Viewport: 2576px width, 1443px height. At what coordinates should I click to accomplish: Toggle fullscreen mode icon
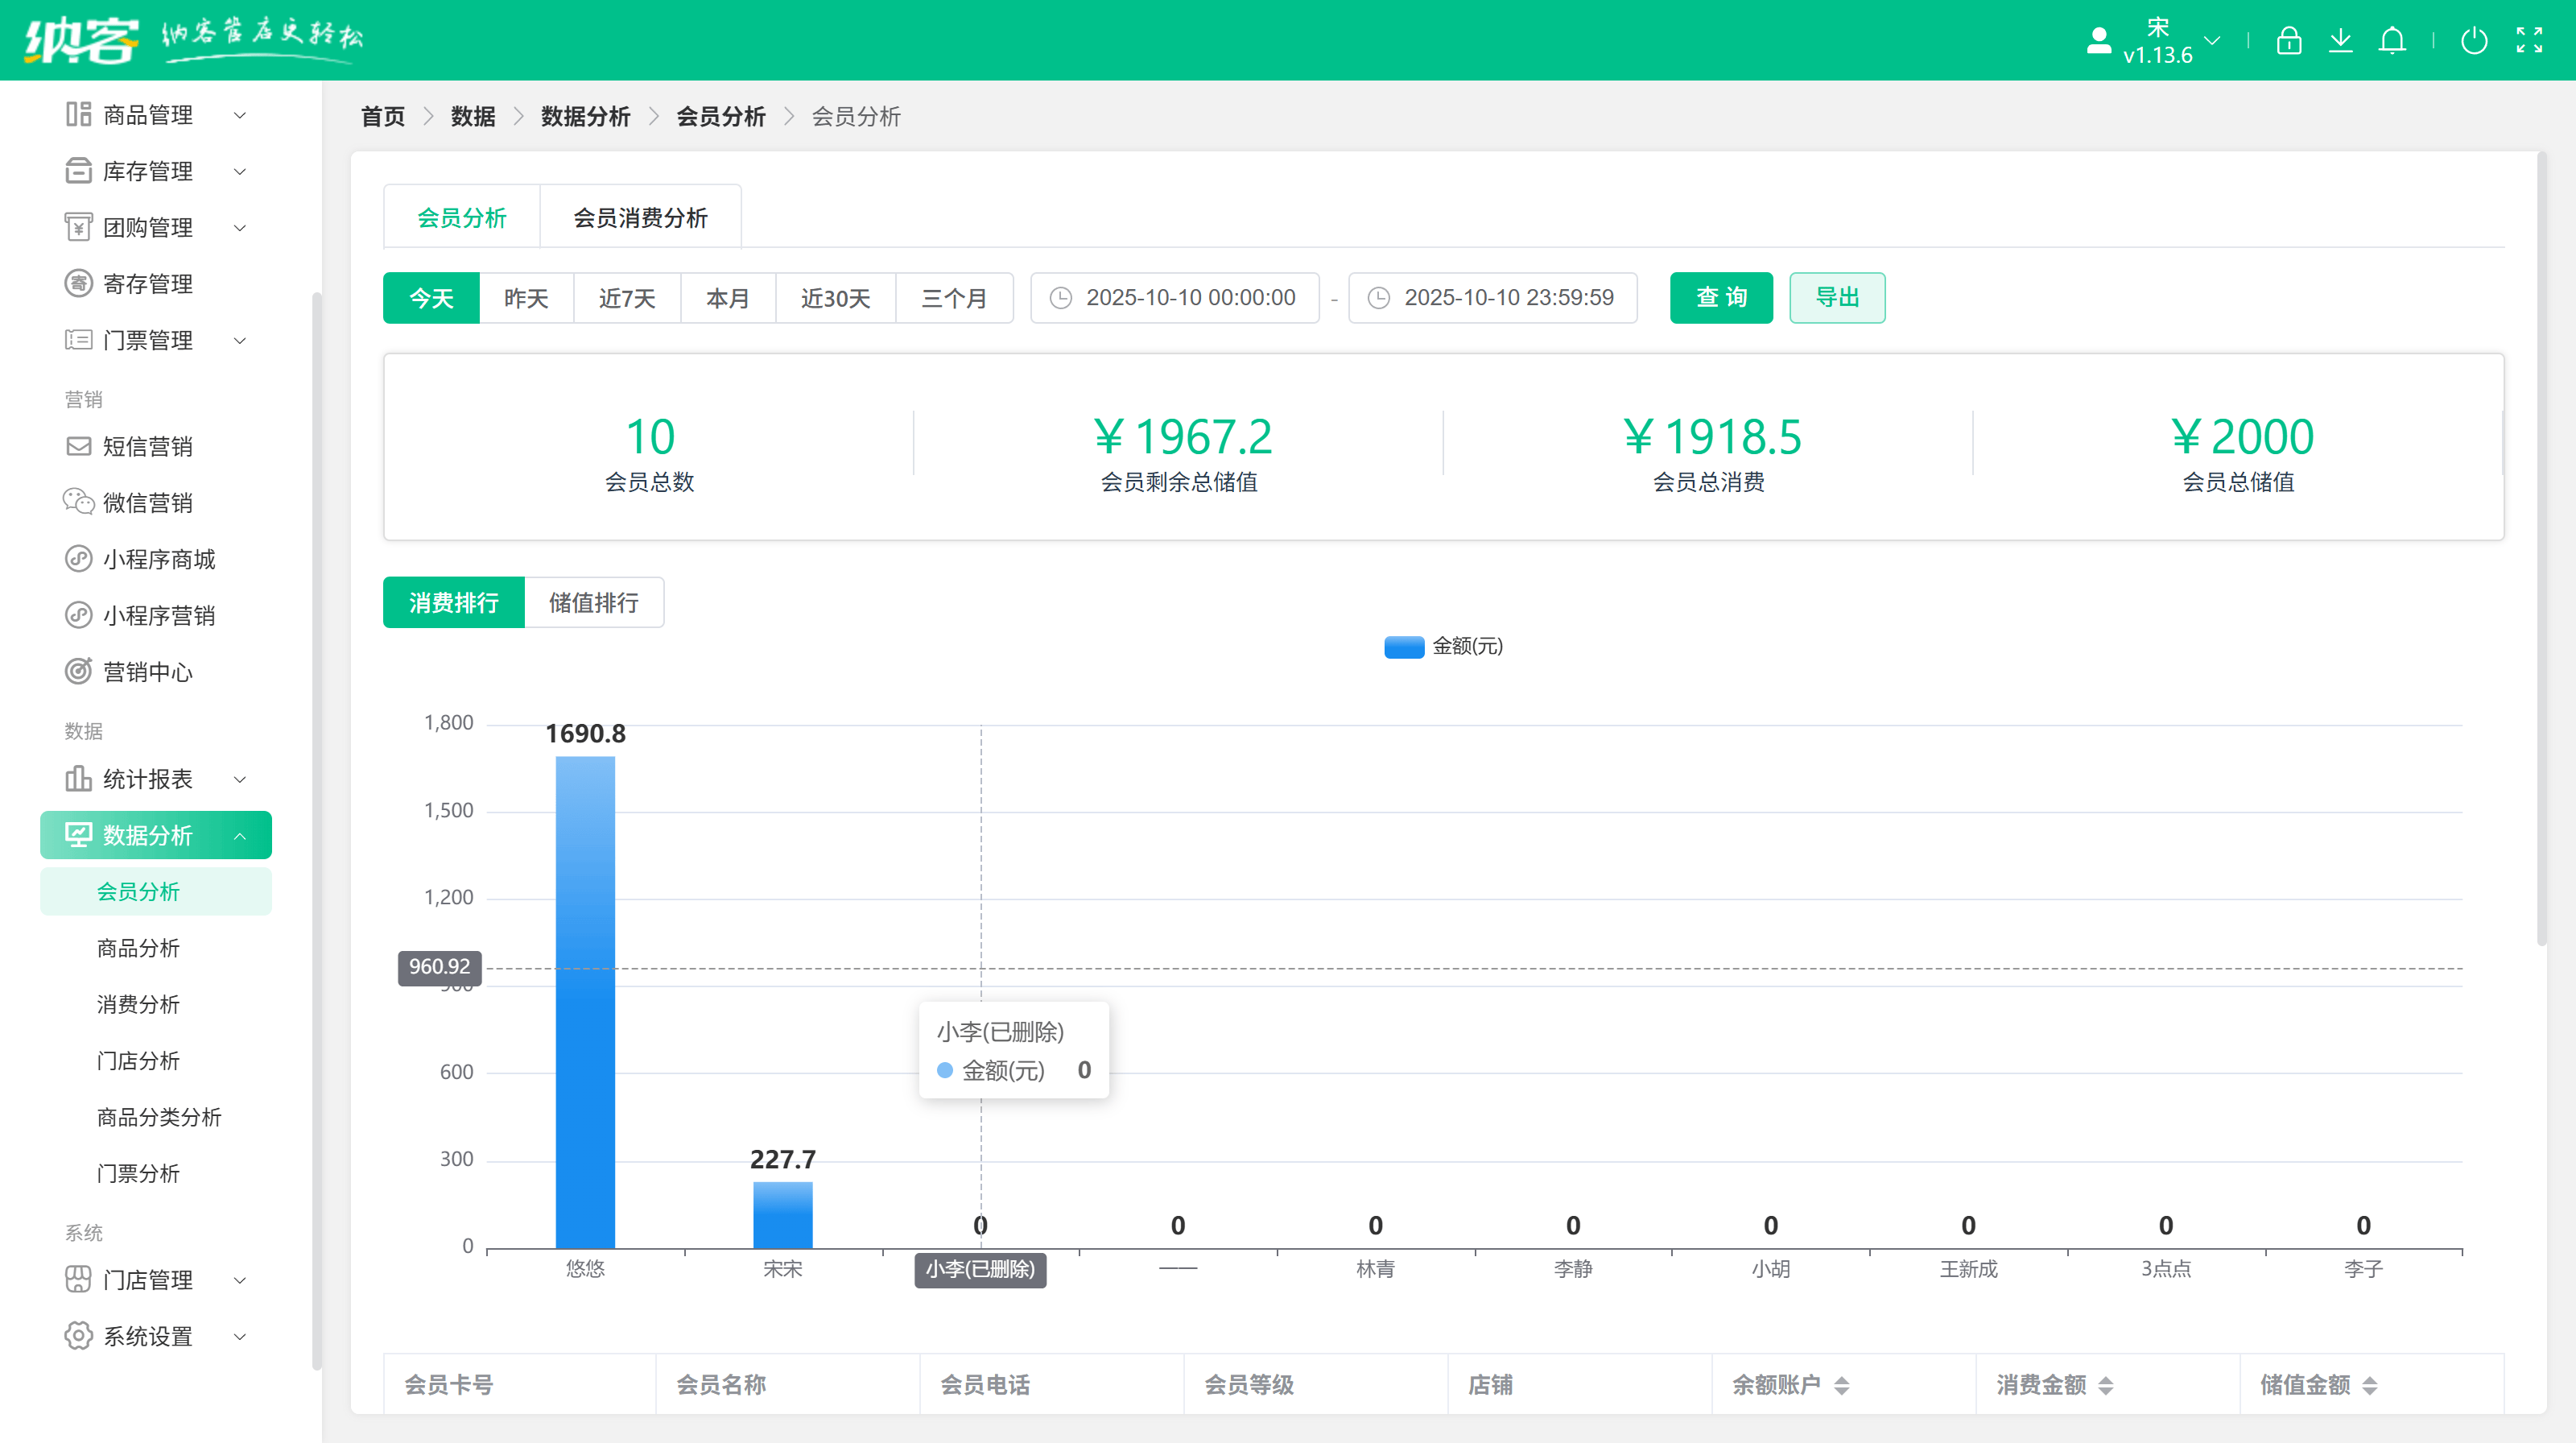(x=2529, y=41)
